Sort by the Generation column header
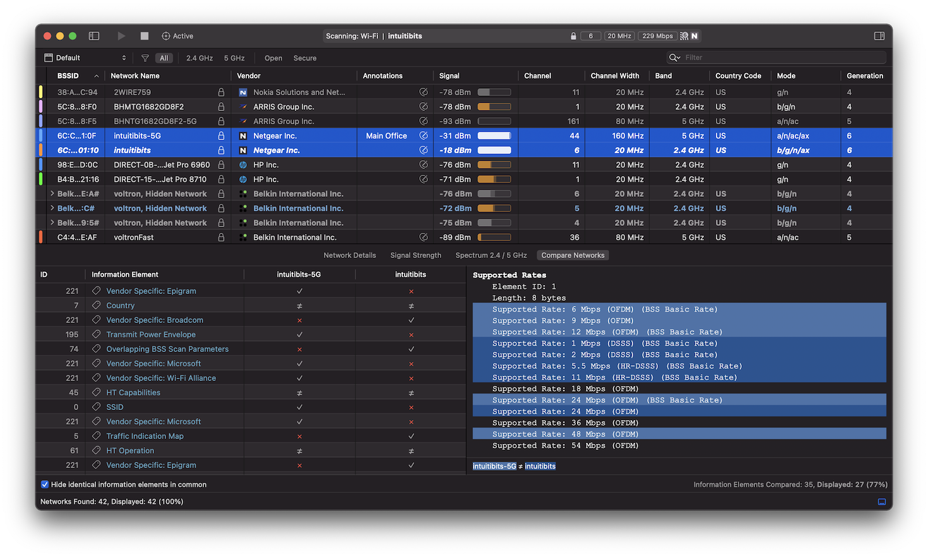Viewport: 928px width, 557px height. (x=866, y=76)
